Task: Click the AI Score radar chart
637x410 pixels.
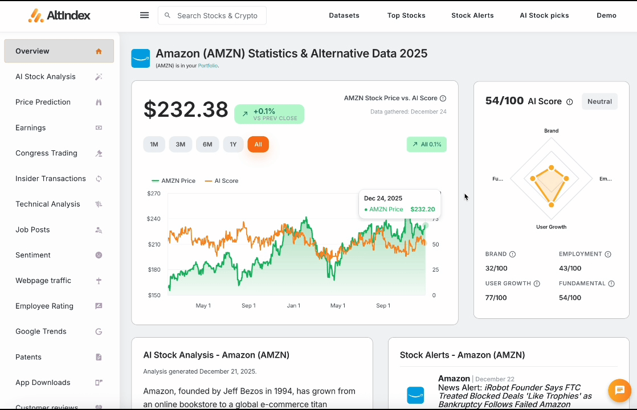Action: [552, 179]
